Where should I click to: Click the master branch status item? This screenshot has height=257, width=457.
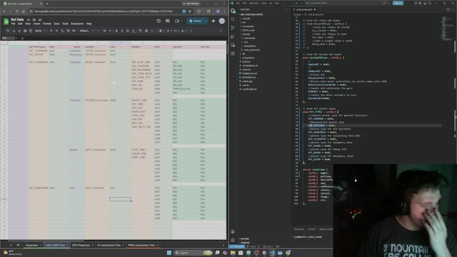(252, 246)
